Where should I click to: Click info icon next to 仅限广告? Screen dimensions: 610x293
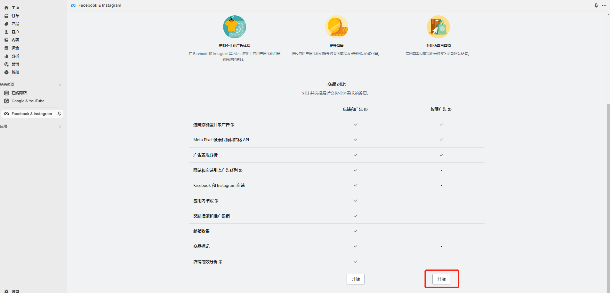(x=450, y=109)
